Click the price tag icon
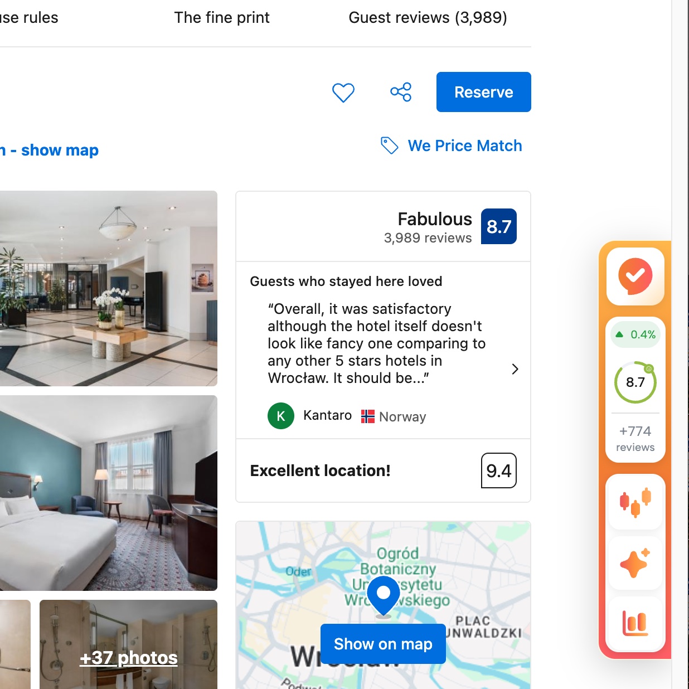The width and height of the screenshot is (689, 689). [x=389, y=145]
